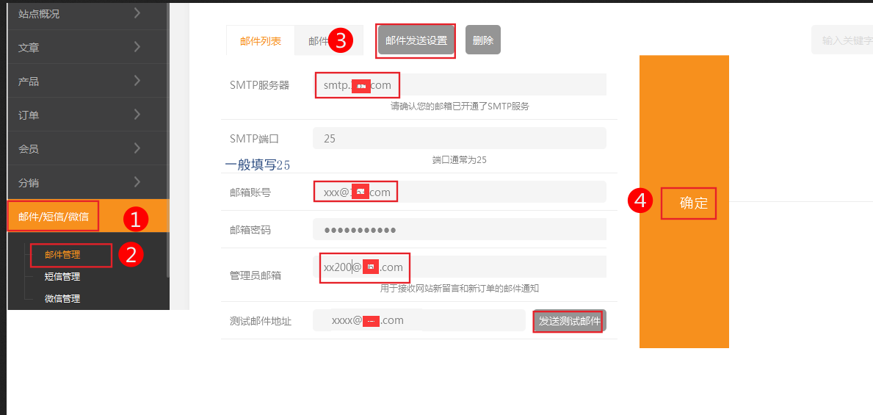Expand the 订单 sidebar section arrow

click(137, 115)
